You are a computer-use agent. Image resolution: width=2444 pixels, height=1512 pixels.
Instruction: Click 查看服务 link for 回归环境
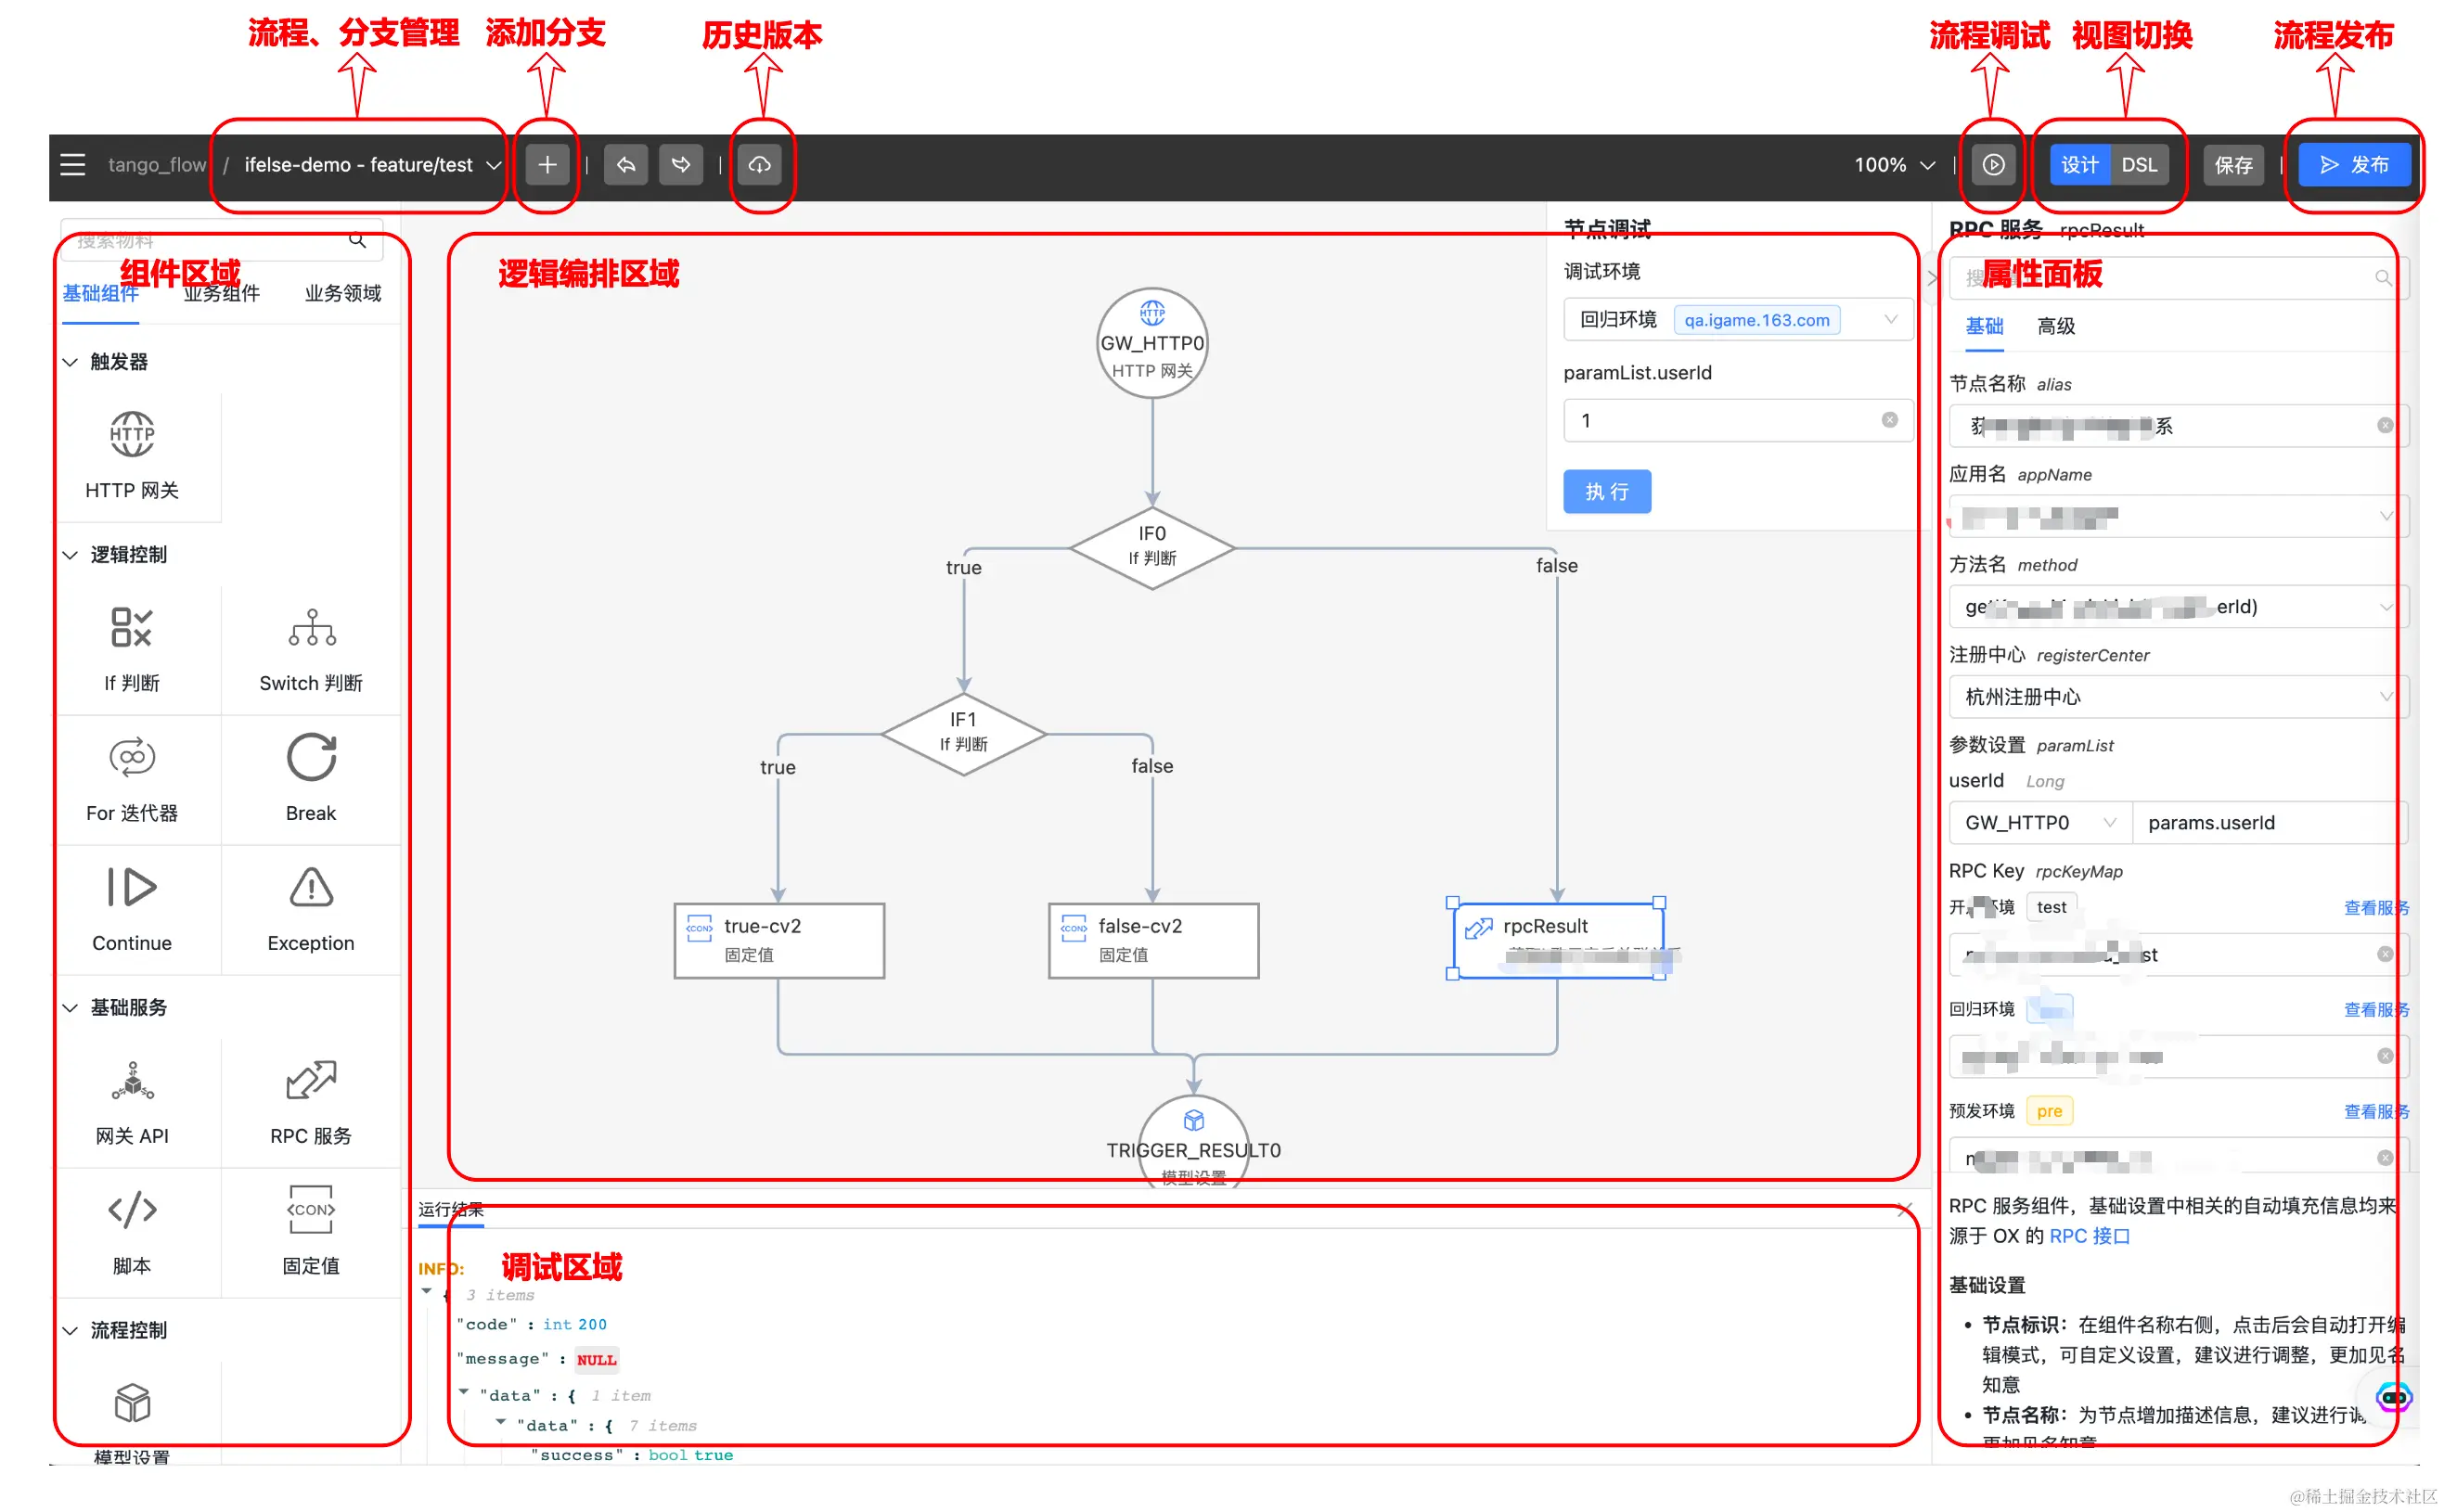(x=2376, y=1009)
